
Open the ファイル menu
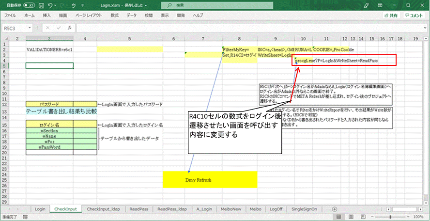[10, 16]
